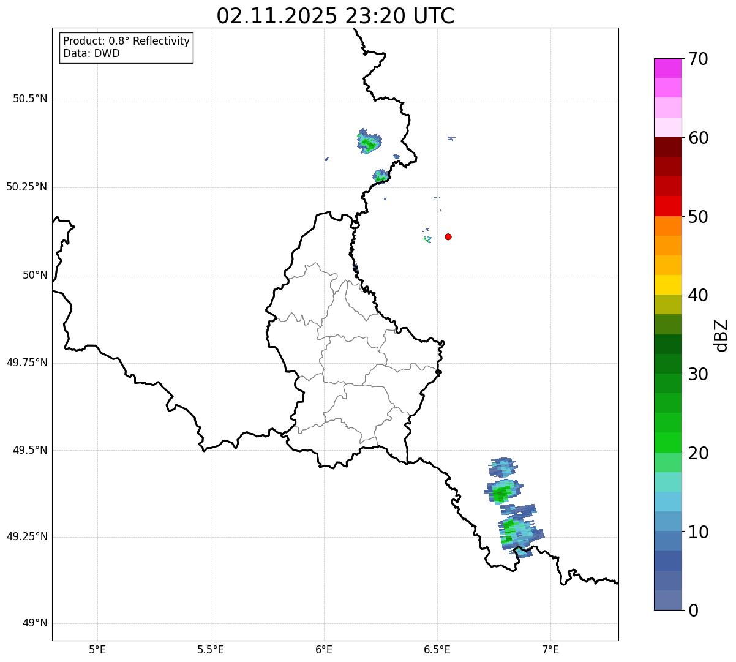Click the "Product: 0.8° Reflectivity" legend line
The width and height of the screenshot is (736, 662).
pos(127,41)
